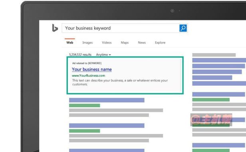Click the '5,234,532 results' count text

point(80,54)
